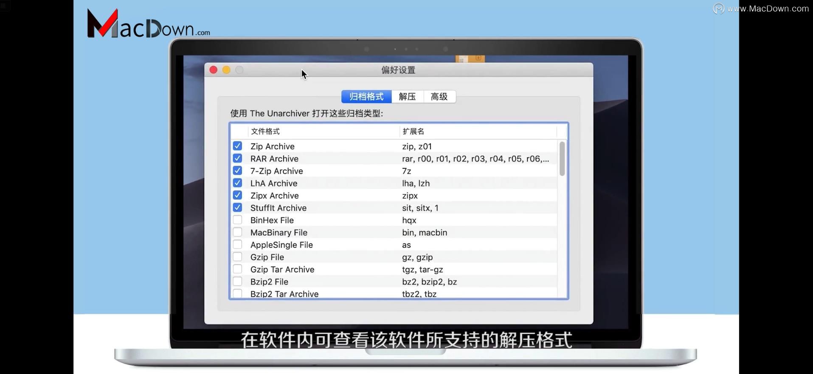The image size is (813, 374).
Task: Select the 'as' extension cell
Action: point(407,245)
